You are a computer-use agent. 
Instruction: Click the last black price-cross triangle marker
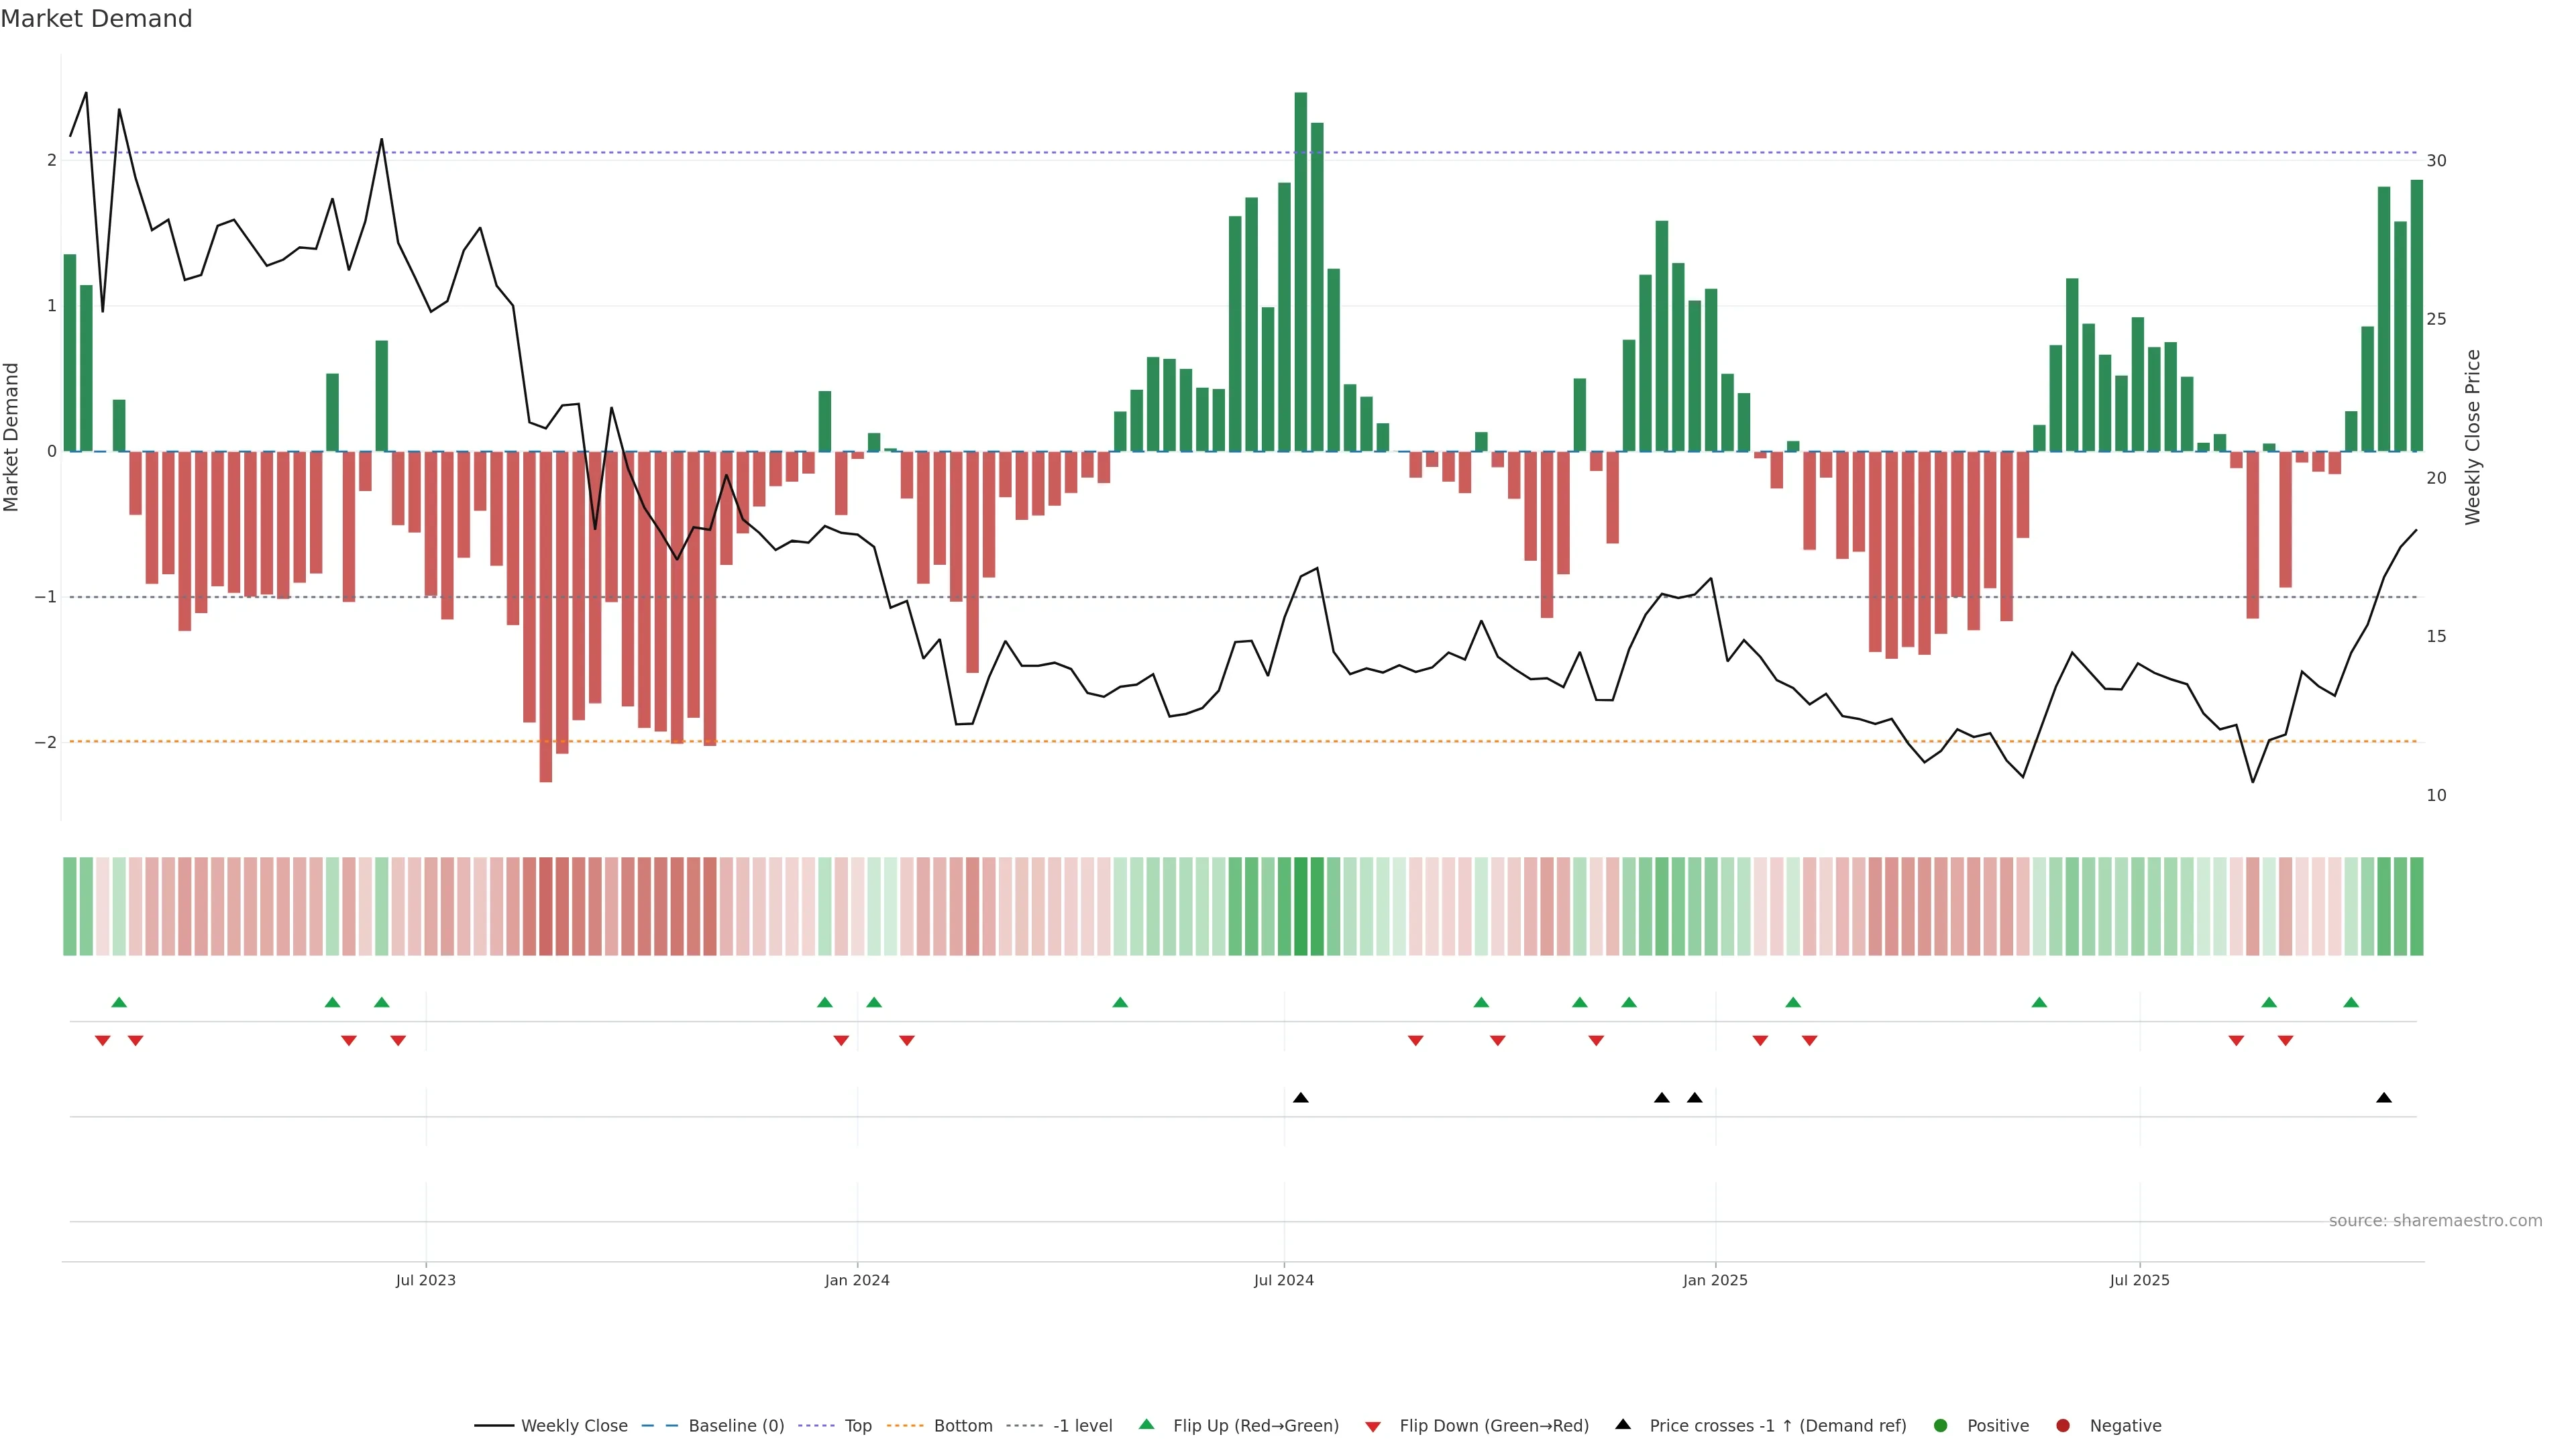pos(2384,1098)
